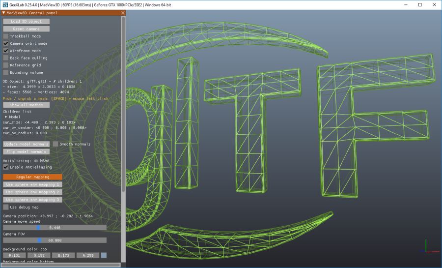442x268 pixels.
Task: Click the Reset camera button
Action: [x=26, y=29]
